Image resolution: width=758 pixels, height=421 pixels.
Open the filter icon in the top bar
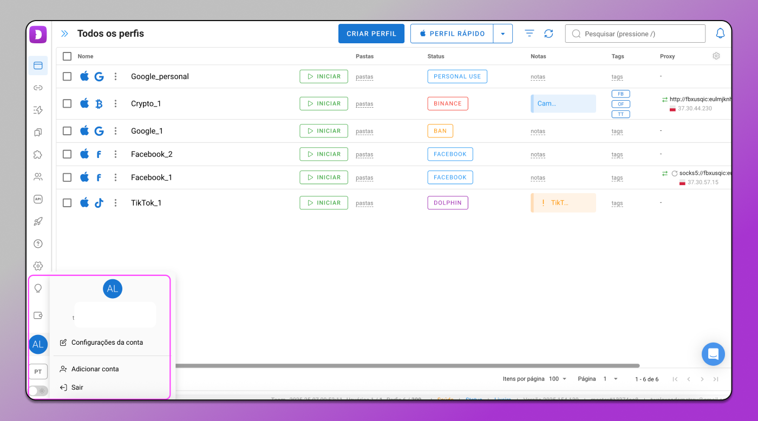click(x=530, y=34)
